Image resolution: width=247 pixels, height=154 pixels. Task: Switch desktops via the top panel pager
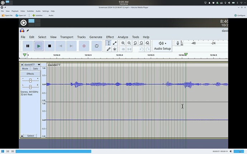point(9,3)
